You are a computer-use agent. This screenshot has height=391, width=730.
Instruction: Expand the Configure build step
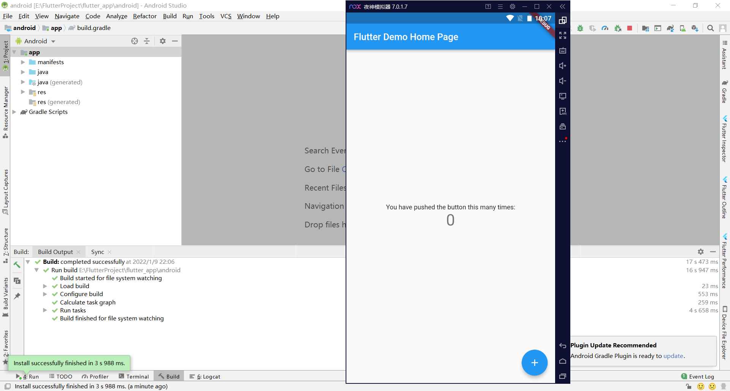pos(45,294)
